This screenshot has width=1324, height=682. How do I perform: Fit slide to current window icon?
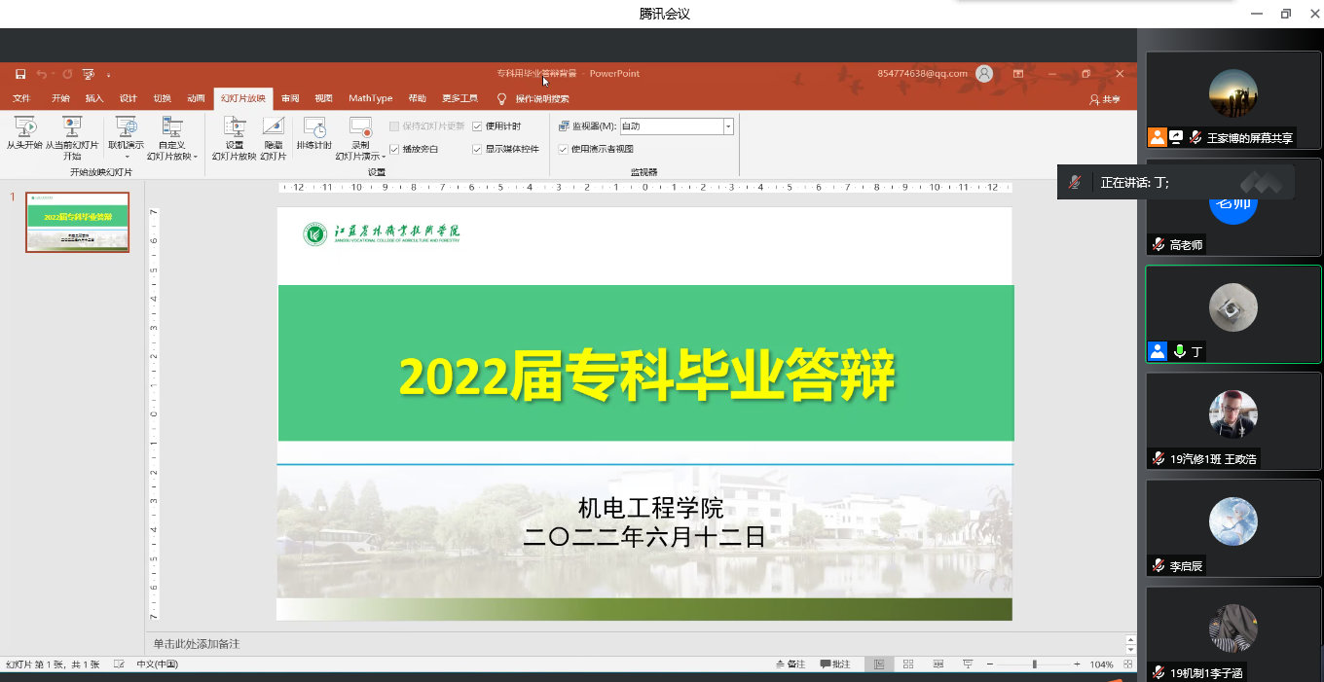(x=1125, y=664)
